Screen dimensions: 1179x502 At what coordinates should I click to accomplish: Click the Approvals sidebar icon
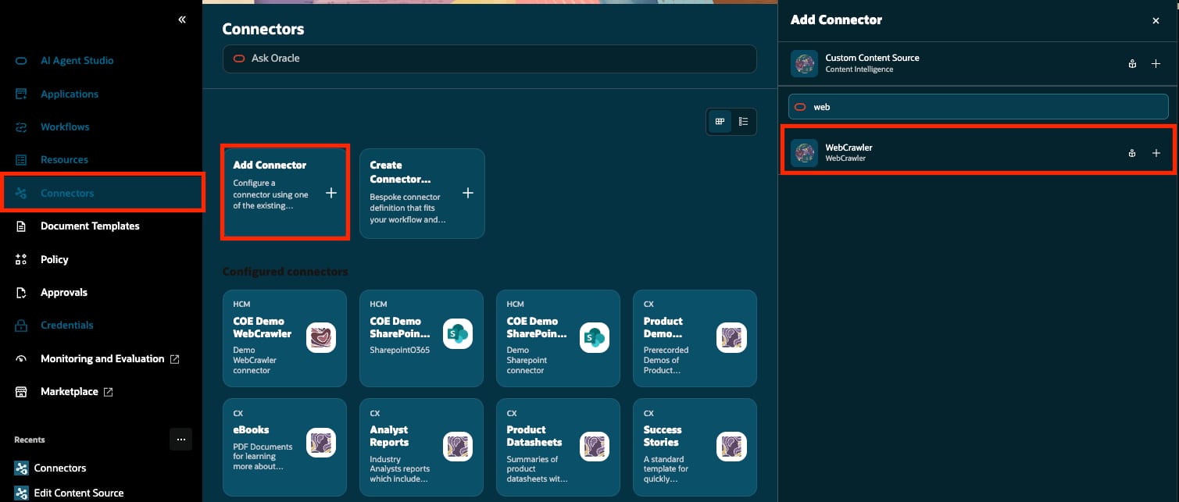tap(22, 292)
